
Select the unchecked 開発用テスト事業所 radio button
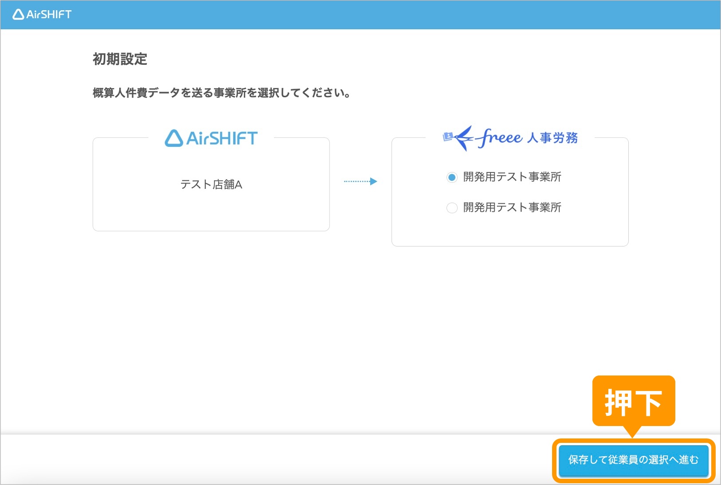click(452, 208)
